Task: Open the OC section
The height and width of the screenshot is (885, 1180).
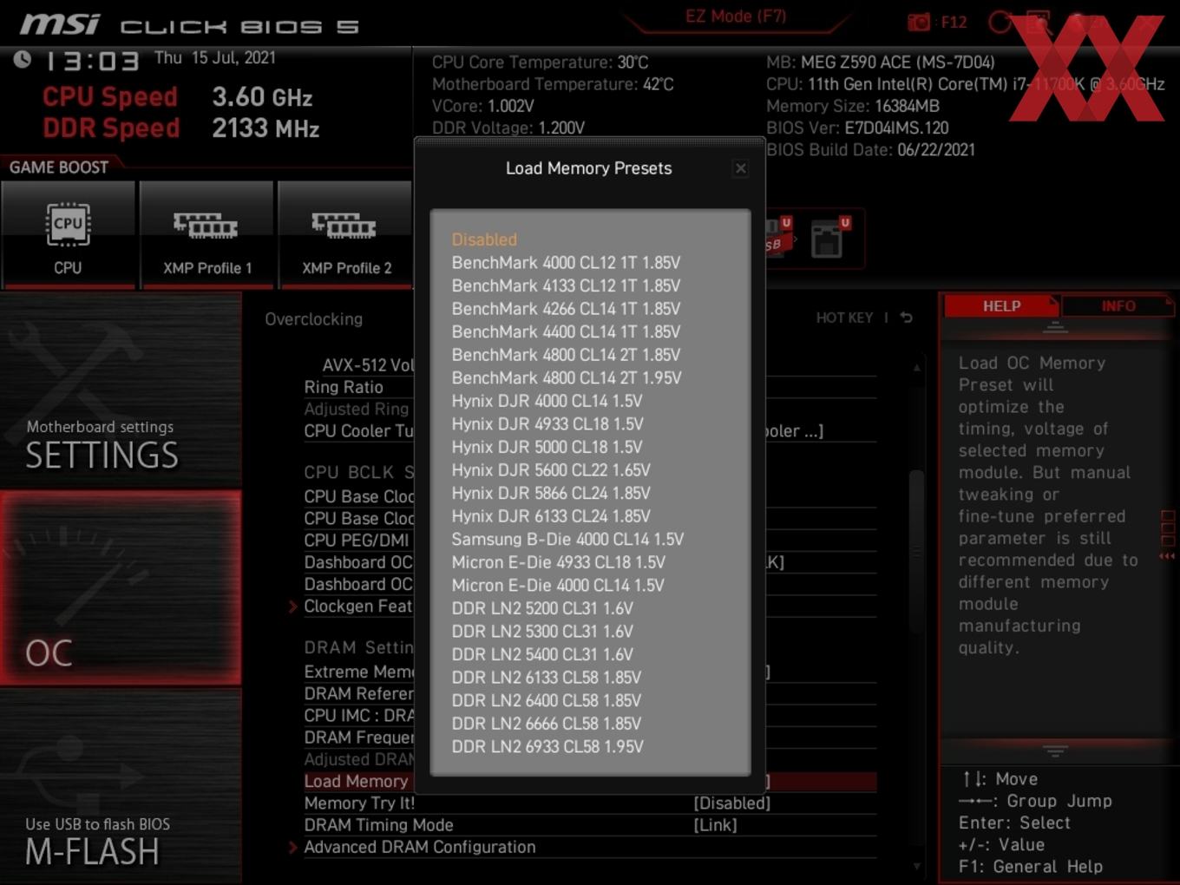Action: 121,587
